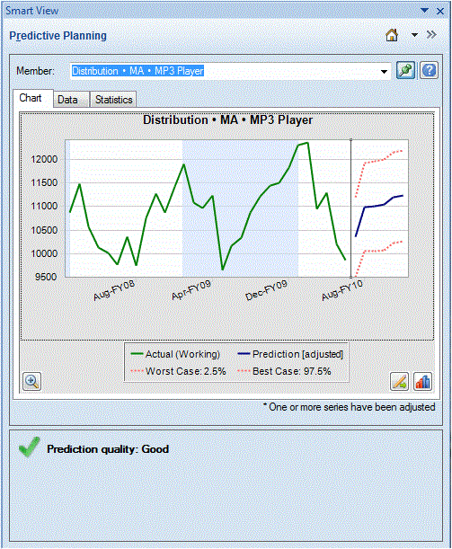The image size is (452, 549).
Task: Close the Smart View panel
Action: pyautogui.click(x=440, y=11)
